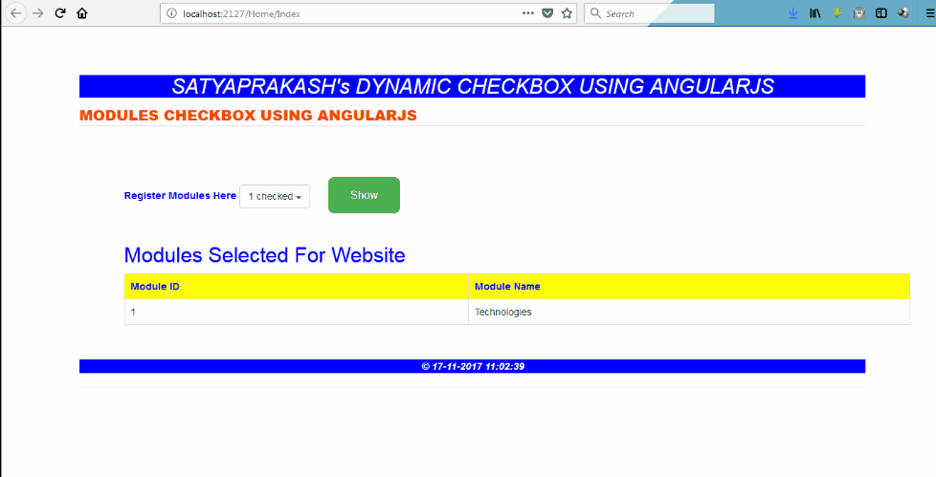The height and width of the screenshot is (477, 936).
Task: Click the magnifier icon in search box
Action: point(595,13)
